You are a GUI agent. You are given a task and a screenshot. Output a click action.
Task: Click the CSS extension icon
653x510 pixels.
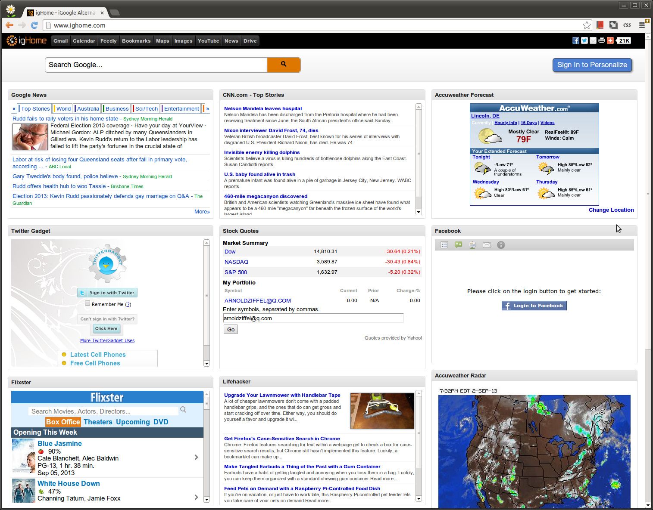pyautogui.click(x=627, y=25)
